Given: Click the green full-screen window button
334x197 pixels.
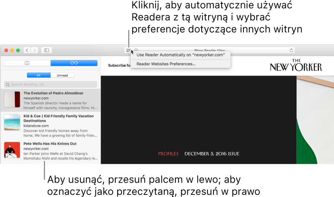Looking at the screenshot, I should tap(18, 50).
